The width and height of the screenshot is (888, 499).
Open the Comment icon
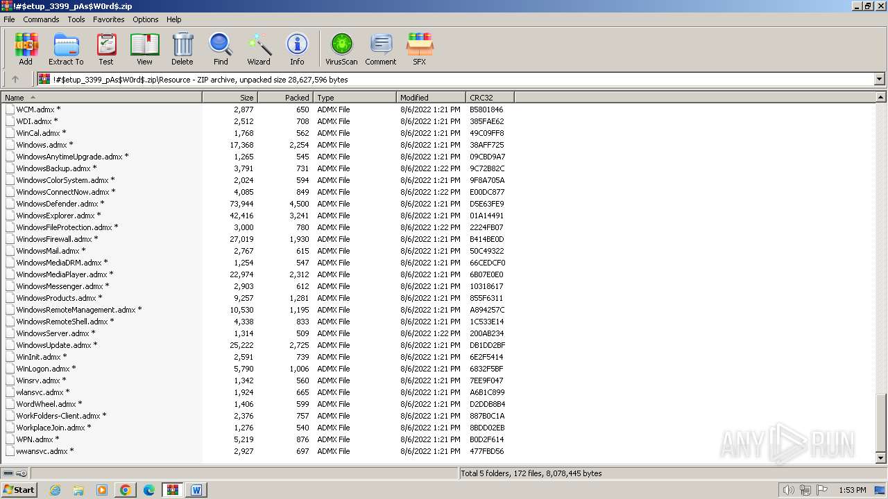pos(381,49)
